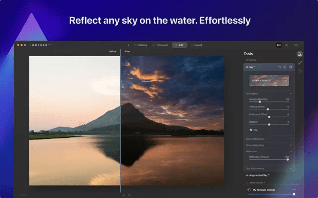Viewport: 318px width, 198px height.
Task: Adjust the Rotation slider
Action: 269,125
